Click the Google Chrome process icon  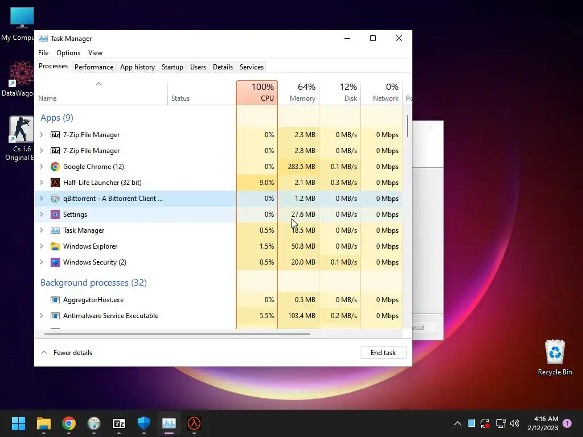pyautogui.click(x=55, y=167)
